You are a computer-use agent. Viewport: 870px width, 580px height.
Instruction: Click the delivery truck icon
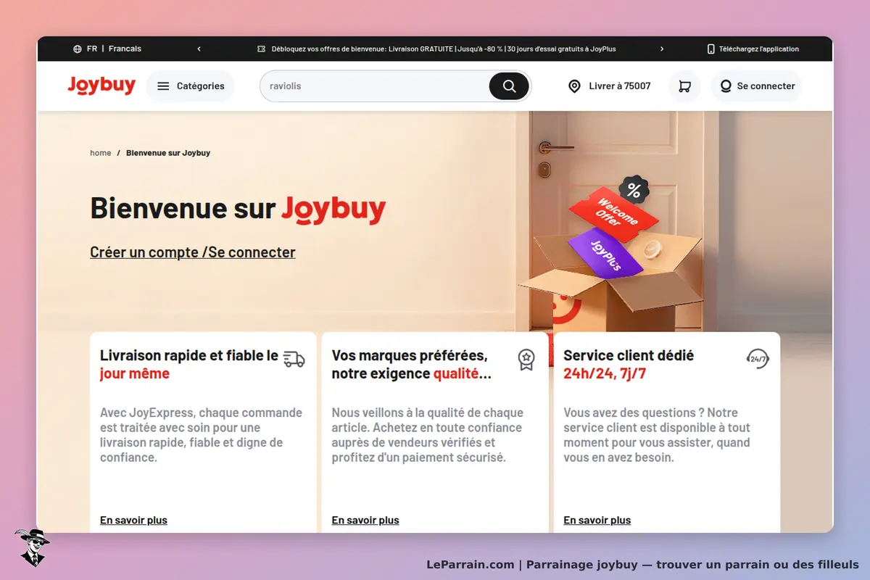pyautogui.click(x=294, y=358)
